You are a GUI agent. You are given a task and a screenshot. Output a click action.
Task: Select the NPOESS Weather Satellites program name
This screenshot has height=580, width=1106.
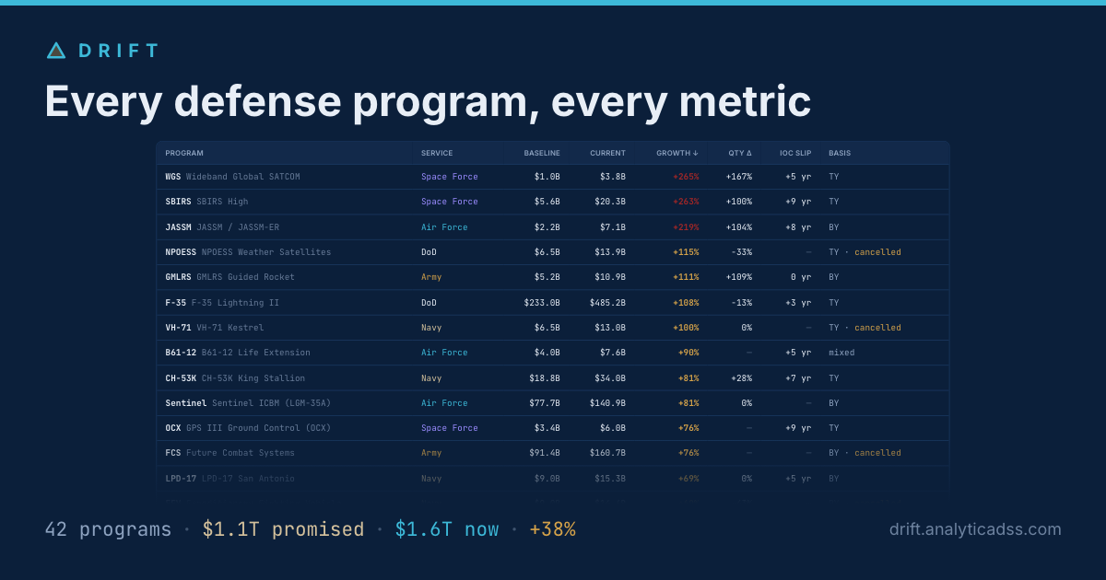(248, 252)
